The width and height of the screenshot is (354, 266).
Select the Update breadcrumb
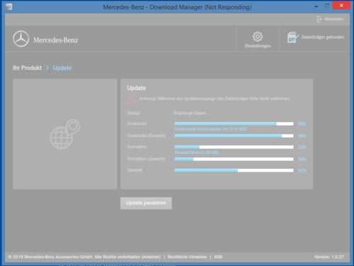62,68
